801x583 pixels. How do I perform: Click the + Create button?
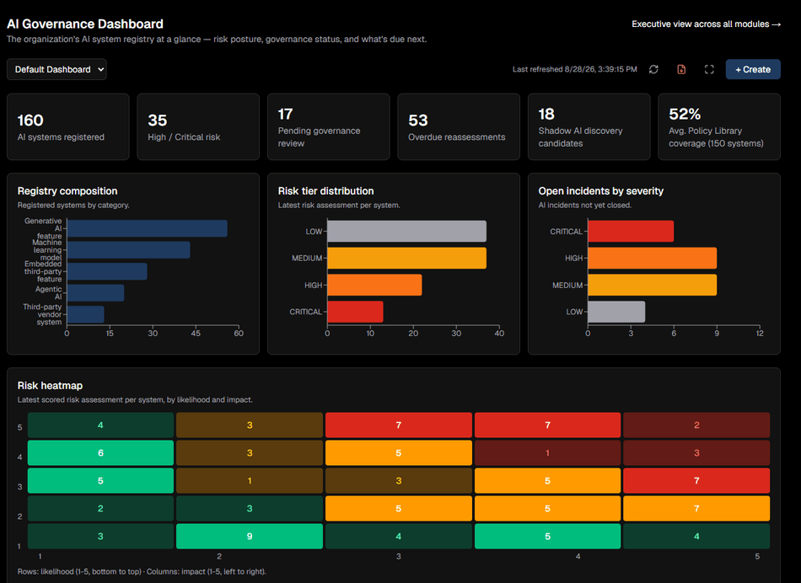753,69
